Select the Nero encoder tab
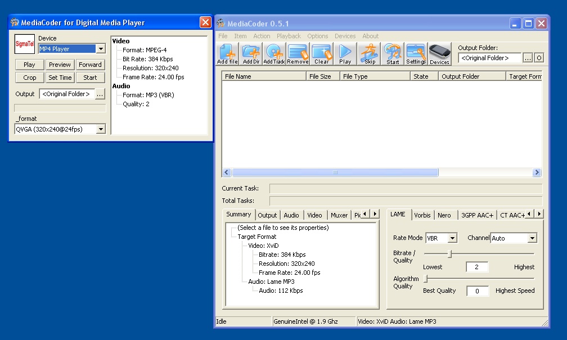The width and height of the screenshot is (567, 340). (x=444, y=215)
